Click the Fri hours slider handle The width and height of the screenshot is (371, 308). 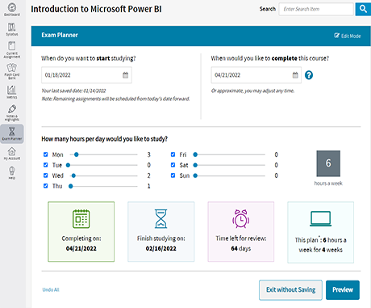[x=195, y=154]
